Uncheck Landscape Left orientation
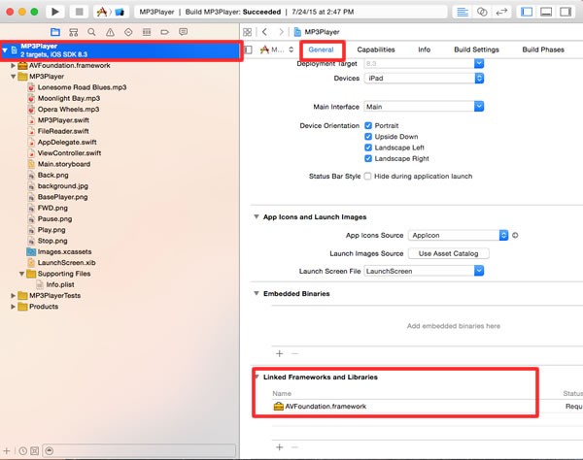Viewport: 583px width, 460px height. 368,148
